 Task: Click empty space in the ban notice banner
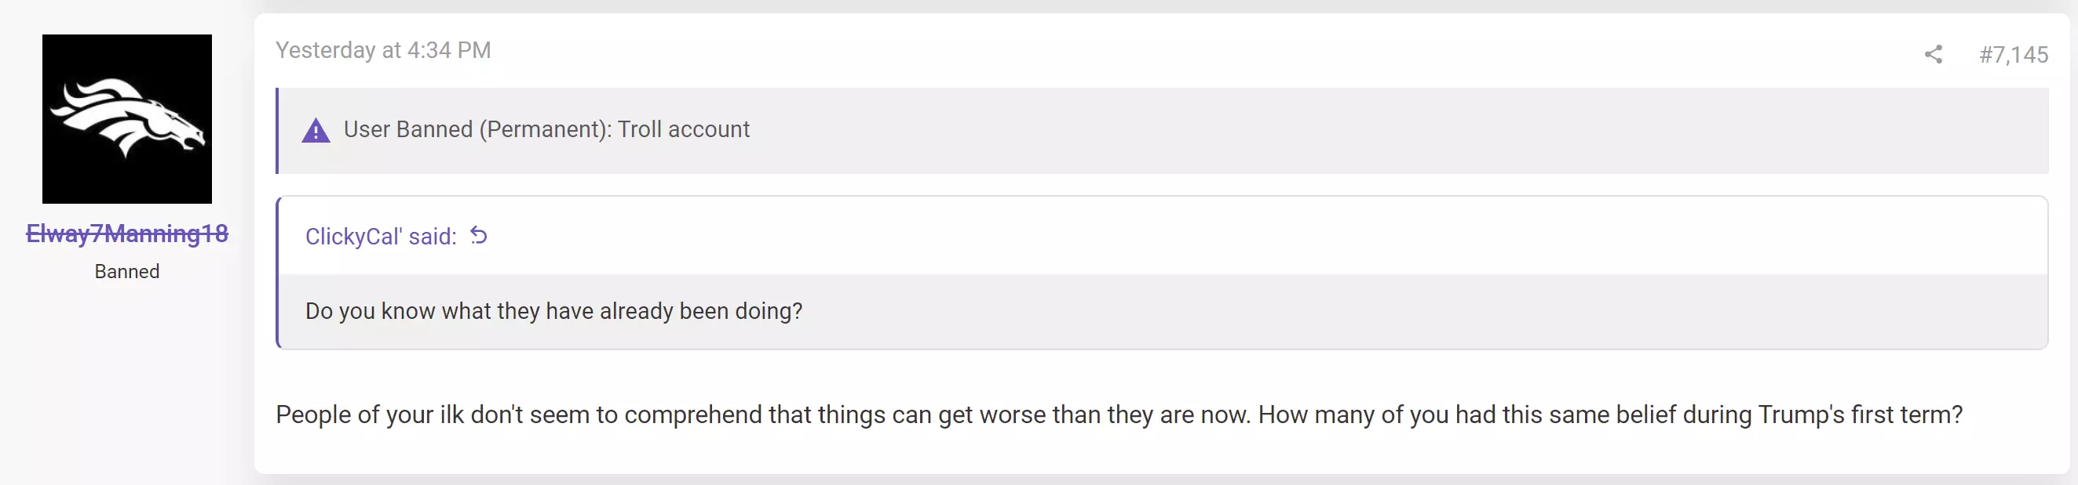[1371, 131]
